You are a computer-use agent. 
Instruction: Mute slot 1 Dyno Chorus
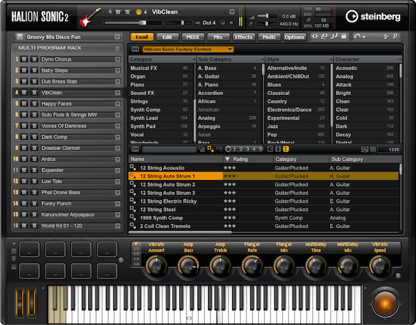click(24, 59)
